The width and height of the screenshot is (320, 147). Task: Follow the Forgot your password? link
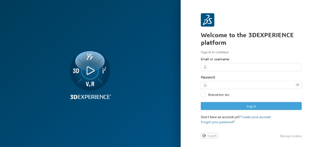click(218, 122)
